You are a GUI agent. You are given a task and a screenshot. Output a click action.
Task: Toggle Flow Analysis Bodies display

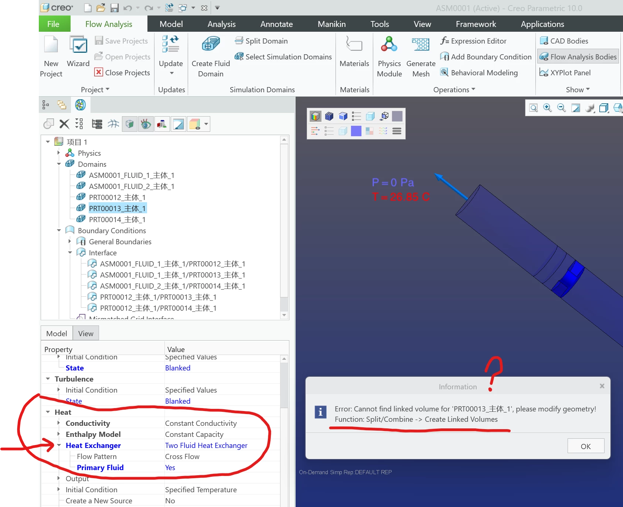[578, 57]
